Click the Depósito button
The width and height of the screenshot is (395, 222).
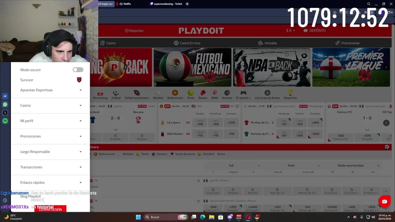[x=314, y=31]
